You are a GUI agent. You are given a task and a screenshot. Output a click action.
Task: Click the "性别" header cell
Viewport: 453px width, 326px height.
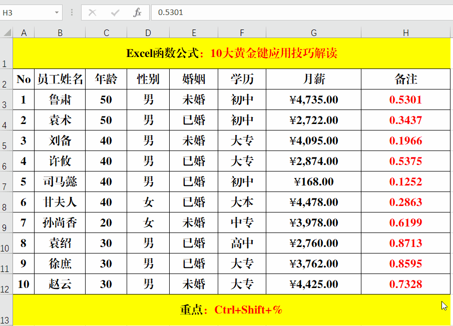(148, 79)
